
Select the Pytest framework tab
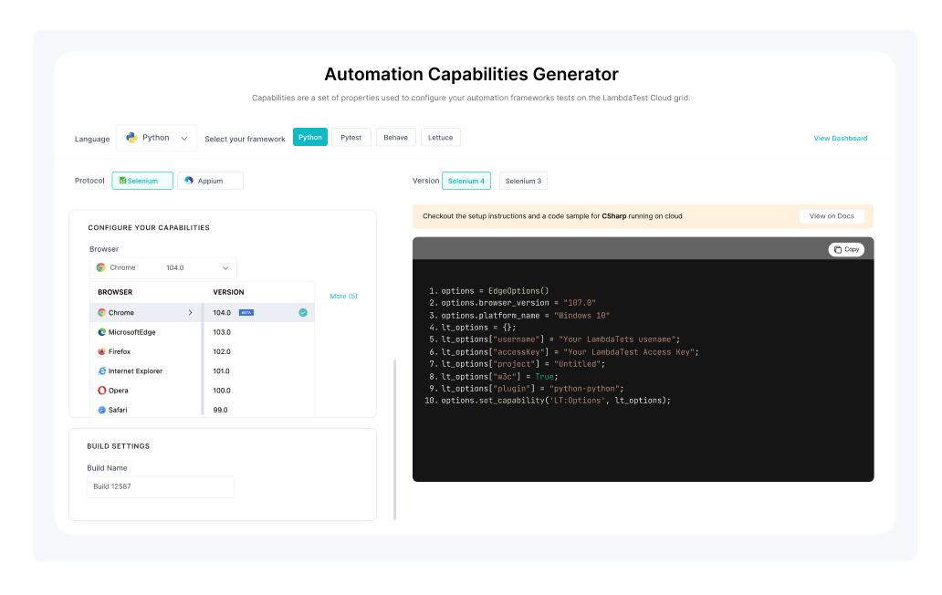click(x=351, y=137)
